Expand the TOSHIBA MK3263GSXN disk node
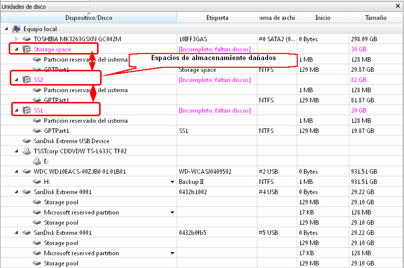The image size is (404, 268). click(x=16, y=39)
